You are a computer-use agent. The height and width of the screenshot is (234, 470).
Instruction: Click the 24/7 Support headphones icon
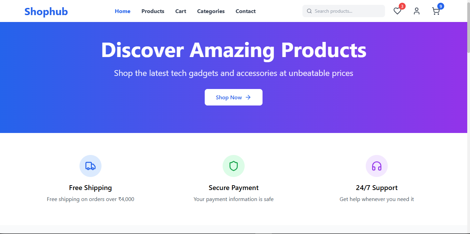coord(377,166)
